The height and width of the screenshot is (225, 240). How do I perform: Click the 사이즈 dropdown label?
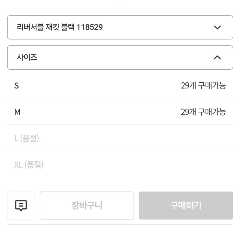click(27, 58)
